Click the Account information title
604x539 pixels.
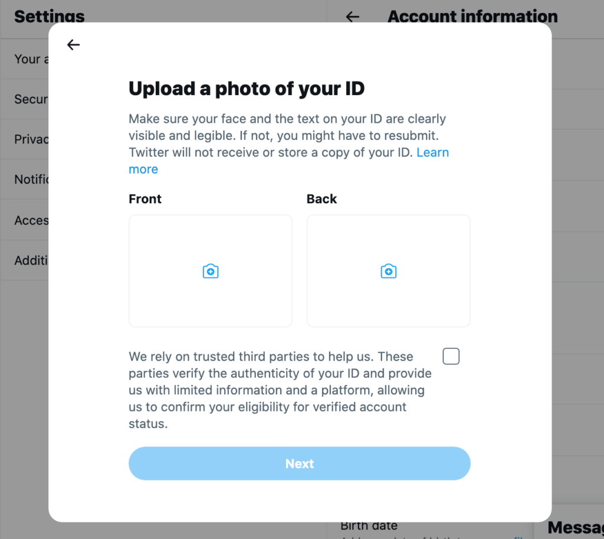[472, 17]
